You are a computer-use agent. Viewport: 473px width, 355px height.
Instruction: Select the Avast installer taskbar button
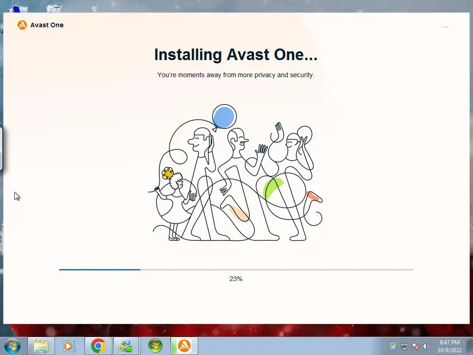[184, 346]
